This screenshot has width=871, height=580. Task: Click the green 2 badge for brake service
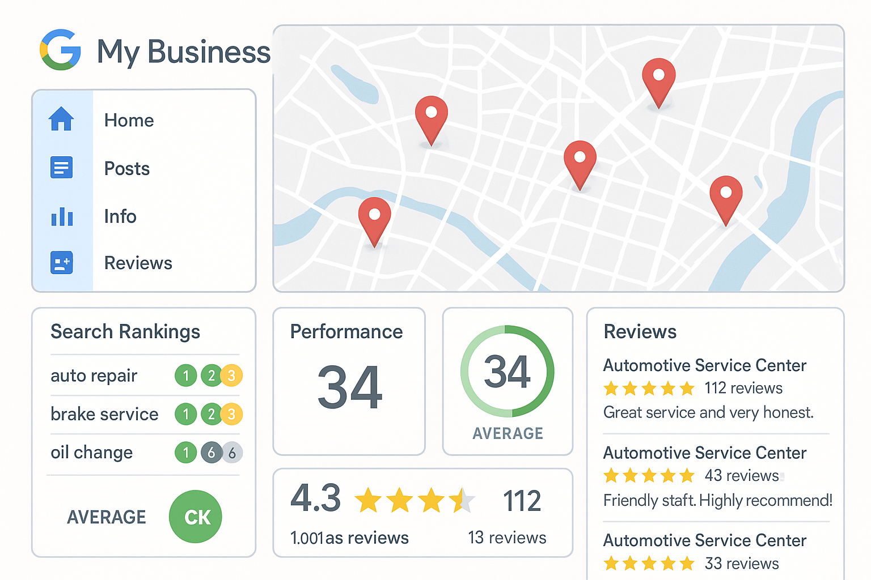coord(211,415)
